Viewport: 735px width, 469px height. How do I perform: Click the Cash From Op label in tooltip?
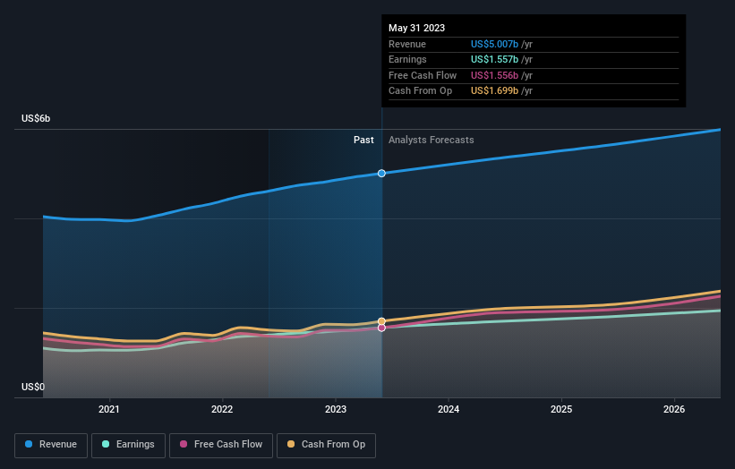pyautogui.click(x=421, y=91)
